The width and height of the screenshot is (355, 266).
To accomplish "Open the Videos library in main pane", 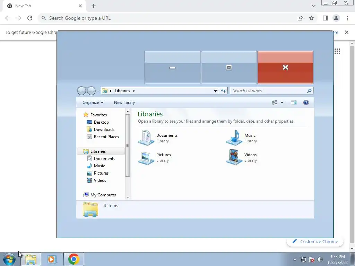I will [x=242, y=158].
